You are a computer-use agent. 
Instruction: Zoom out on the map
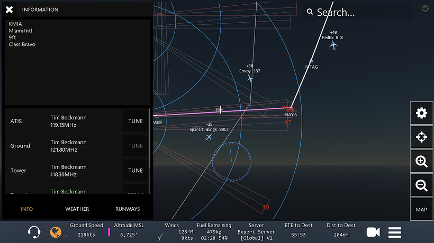421,185
